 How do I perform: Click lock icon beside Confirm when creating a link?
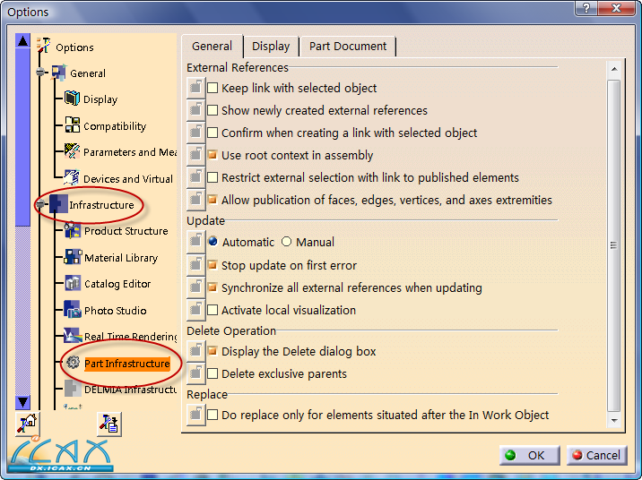[x=195, y=133]
